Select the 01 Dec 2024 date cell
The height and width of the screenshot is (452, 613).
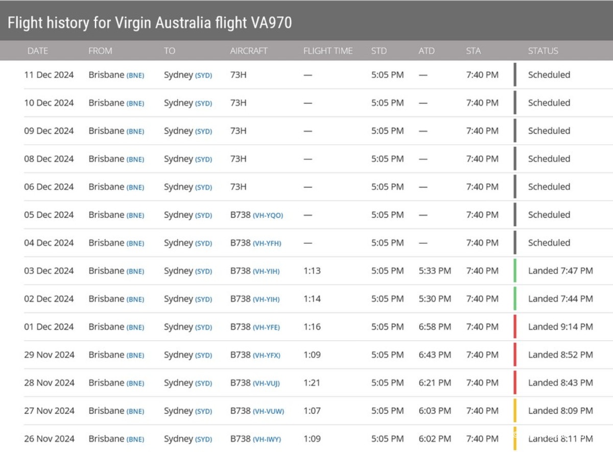click(x=49, y=327)
